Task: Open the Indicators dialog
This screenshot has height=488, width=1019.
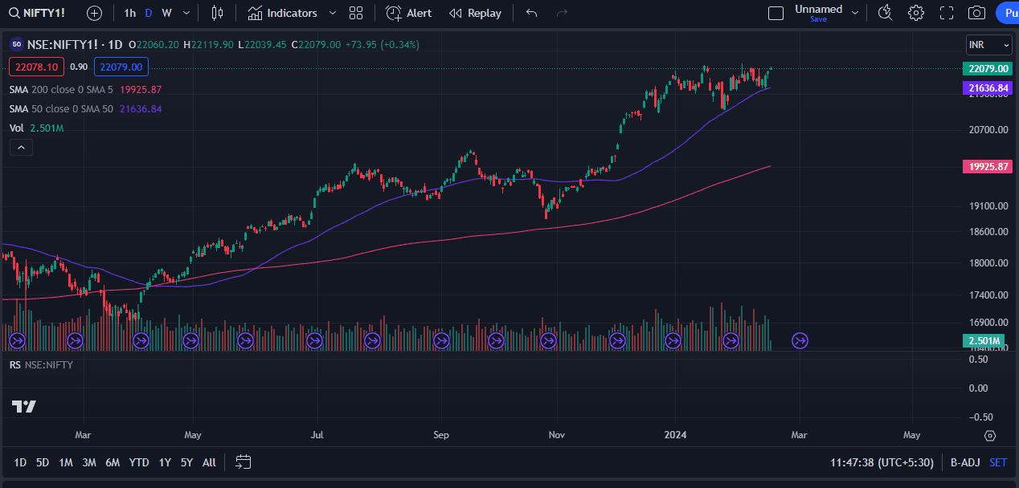Action: (282, 13)
